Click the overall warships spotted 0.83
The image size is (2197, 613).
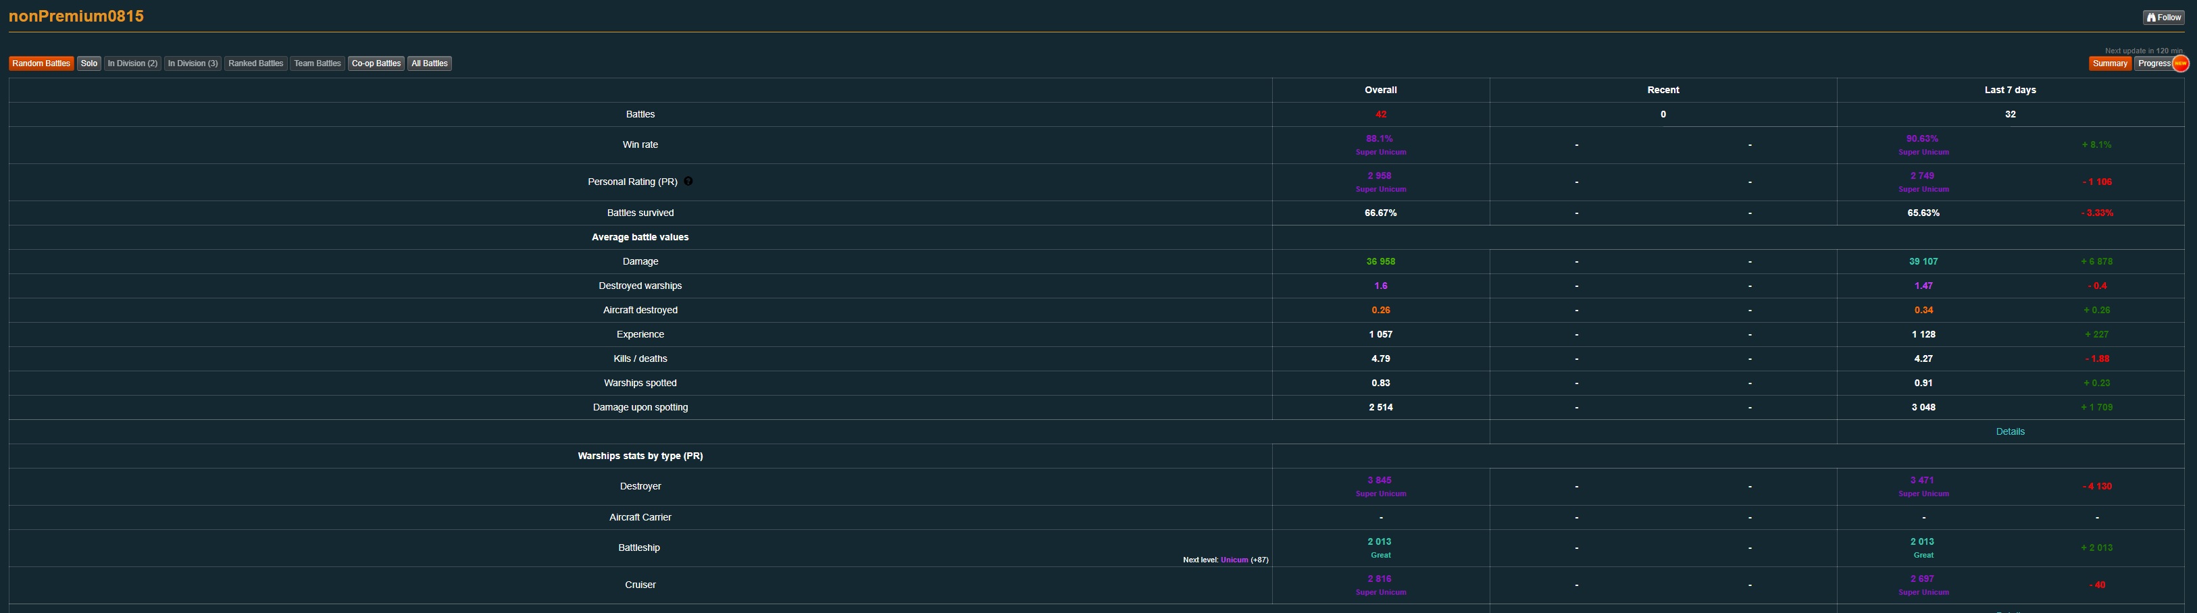(x=1381, y=383)
